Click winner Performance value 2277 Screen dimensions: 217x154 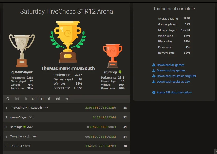78,75
